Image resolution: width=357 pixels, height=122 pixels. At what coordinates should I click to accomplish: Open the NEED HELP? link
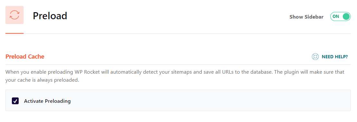(x=335, y=57)
